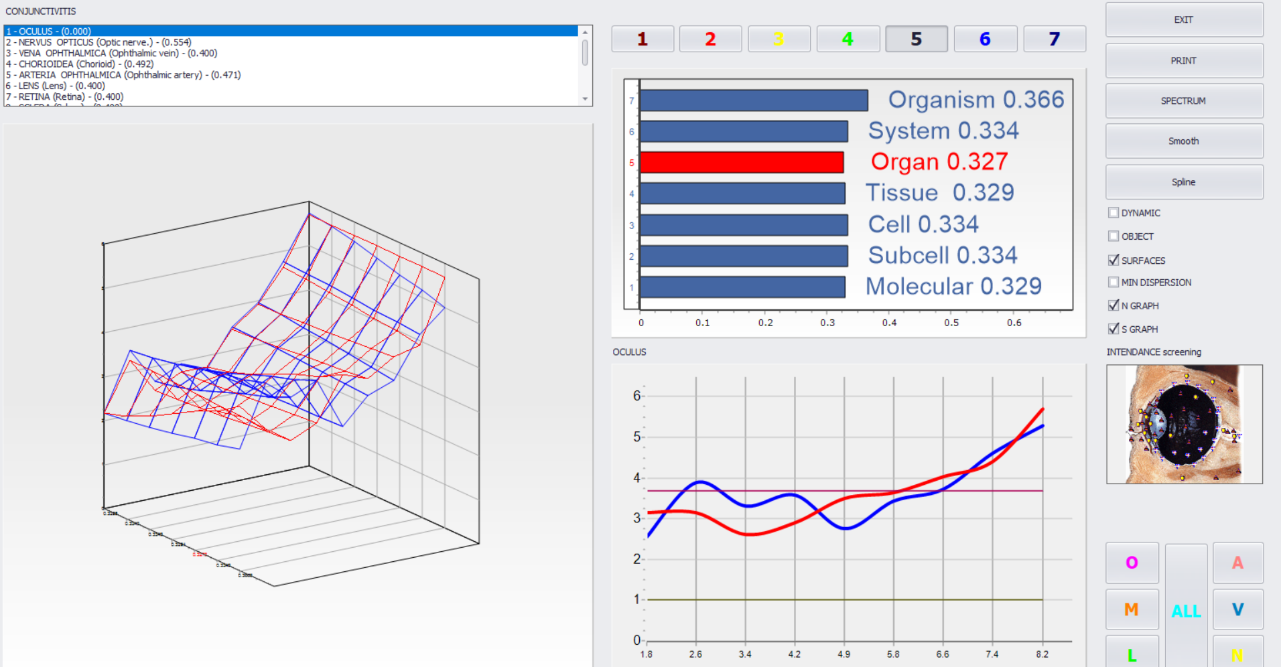Click the magenta O button
The height and width of the screenshot is (667, 1281).
1132,563
